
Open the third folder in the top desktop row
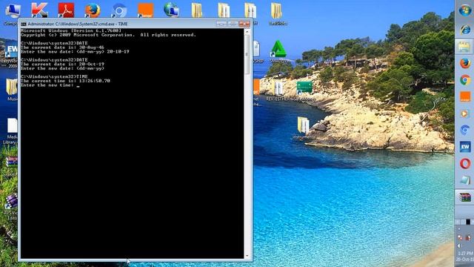tap(250, 10)
